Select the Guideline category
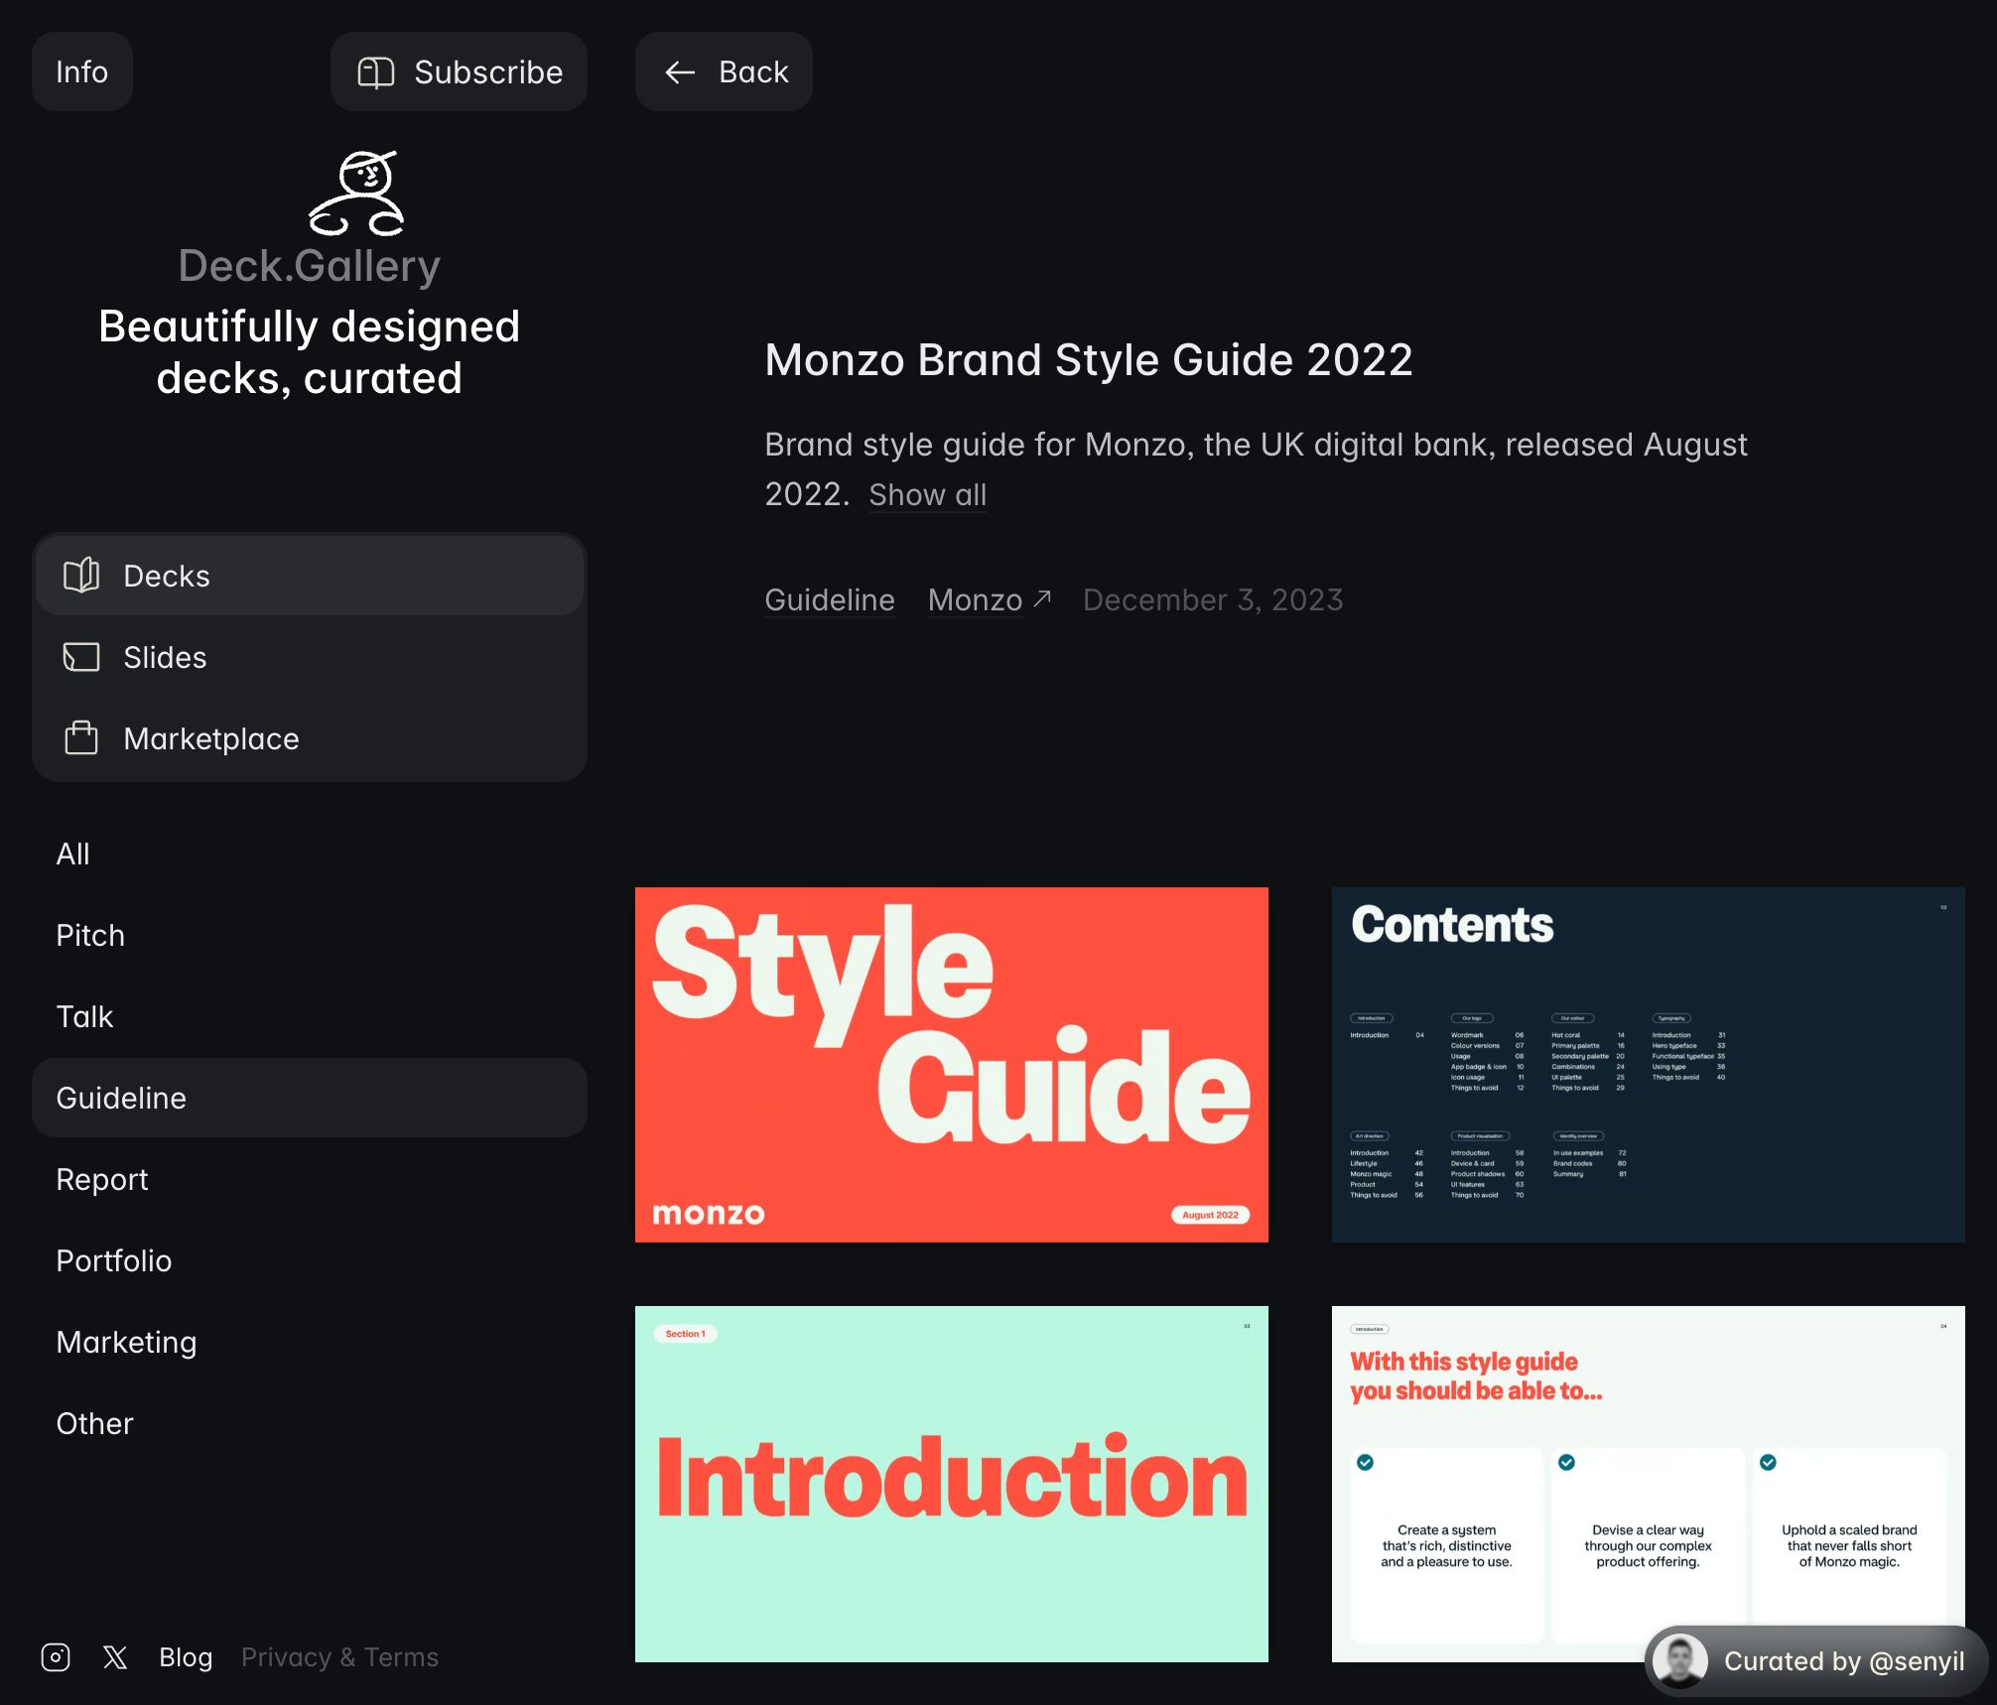The height and width of the screenshot is (1705, 1997). (x=310, y=1098)
